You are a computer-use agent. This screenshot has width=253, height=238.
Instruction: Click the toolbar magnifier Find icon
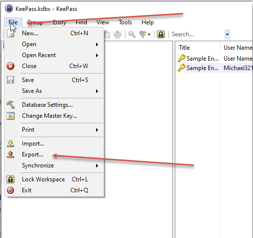click(x=132, y=34)
